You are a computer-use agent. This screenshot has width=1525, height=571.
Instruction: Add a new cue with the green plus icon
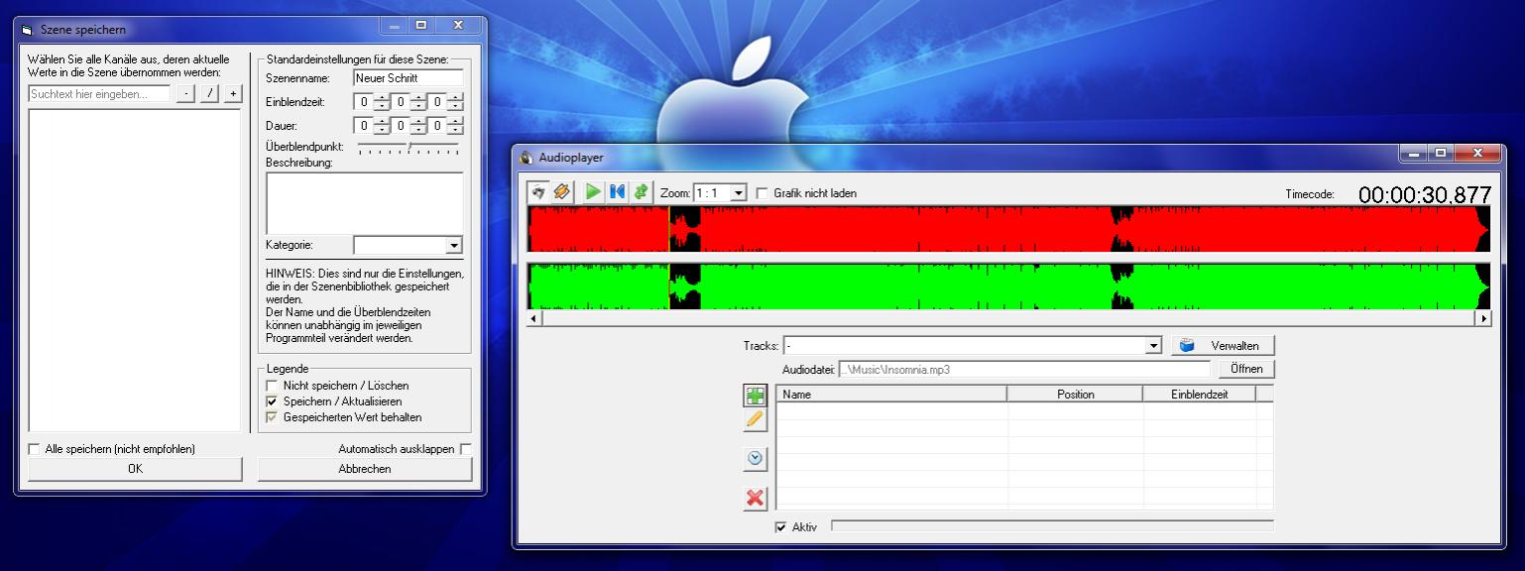pyautogui.click(x=756, y=396)
